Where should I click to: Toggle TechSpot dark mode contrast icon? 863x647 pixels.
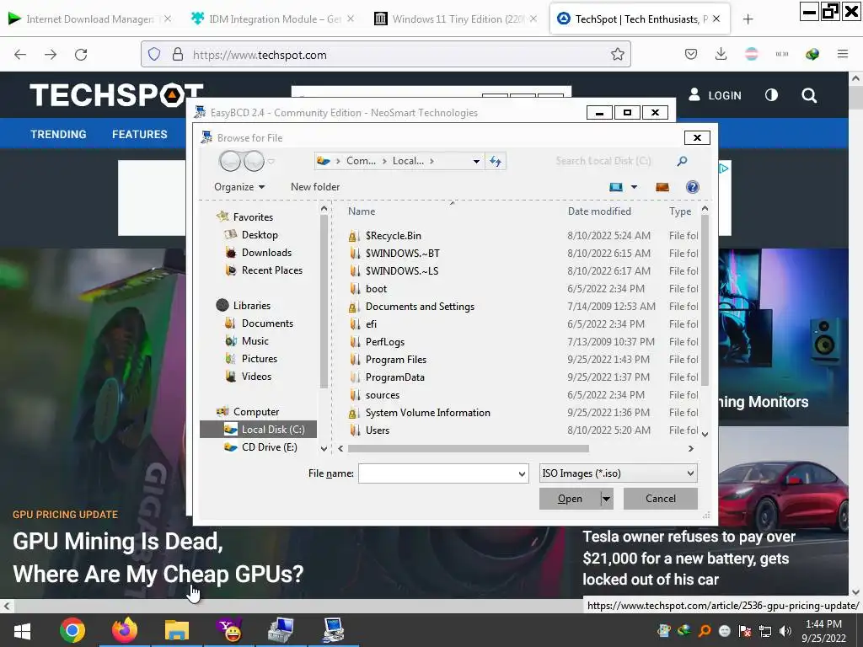[771, 95]
